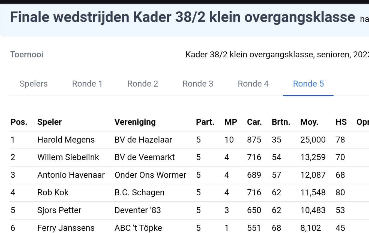
Task: Click player name Sjors Petter
Action: (59, 210)
